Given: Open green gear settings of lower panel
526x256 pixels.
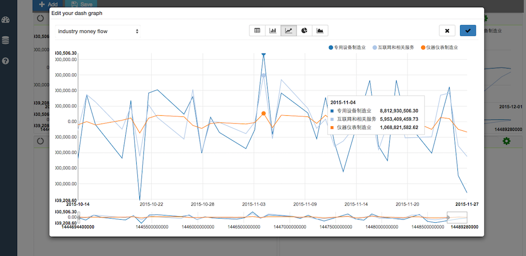Looking at the screenshot, I should 506,141.
